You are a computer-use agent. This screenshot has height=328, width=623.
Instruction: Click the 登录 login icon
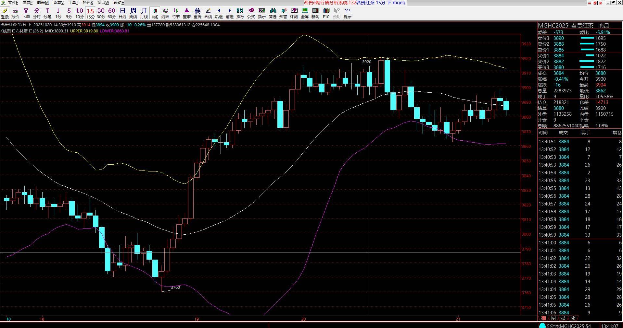[x=5, y=13]
